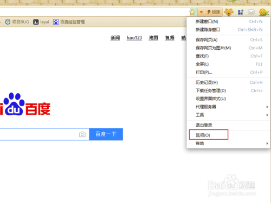This screenshot has width=271, height=203.
Task: Click the yellow dog mascot icon
Action: 229,12
